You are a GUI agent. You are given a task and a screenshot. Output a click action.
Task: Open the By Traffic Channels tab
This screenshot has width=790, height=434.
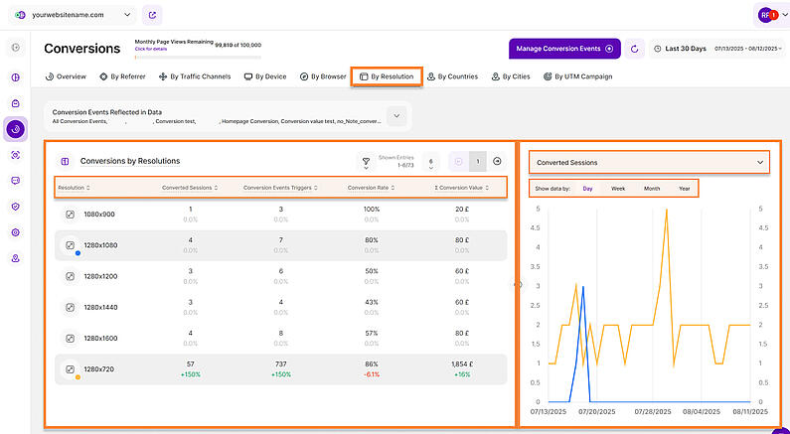[x=195, y=76]
